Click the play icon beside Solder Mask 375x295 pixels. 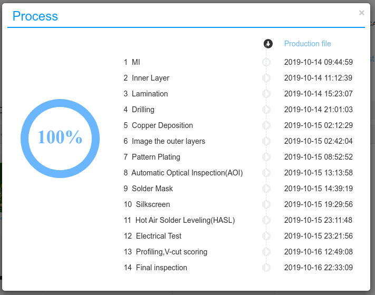pos(266,189)
